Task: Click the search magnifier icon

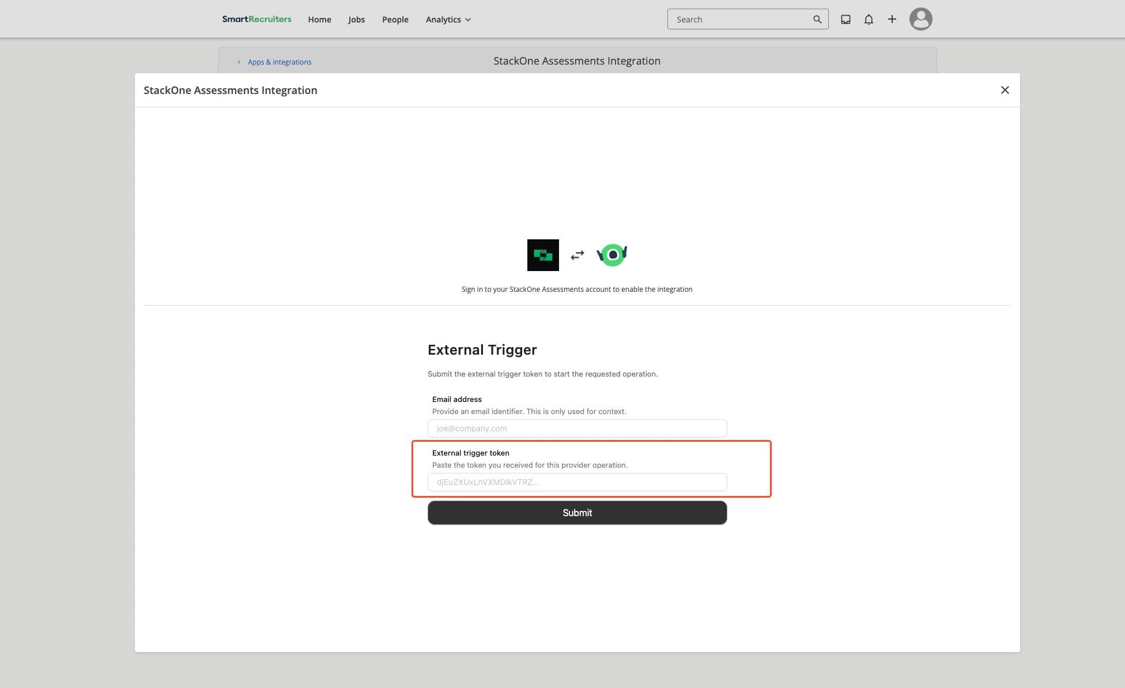Action: [x=817, y=19]
